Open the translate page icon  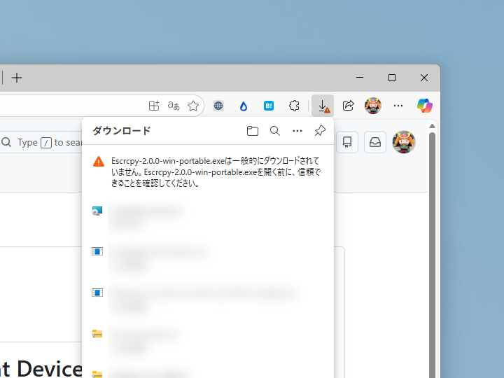174,106
